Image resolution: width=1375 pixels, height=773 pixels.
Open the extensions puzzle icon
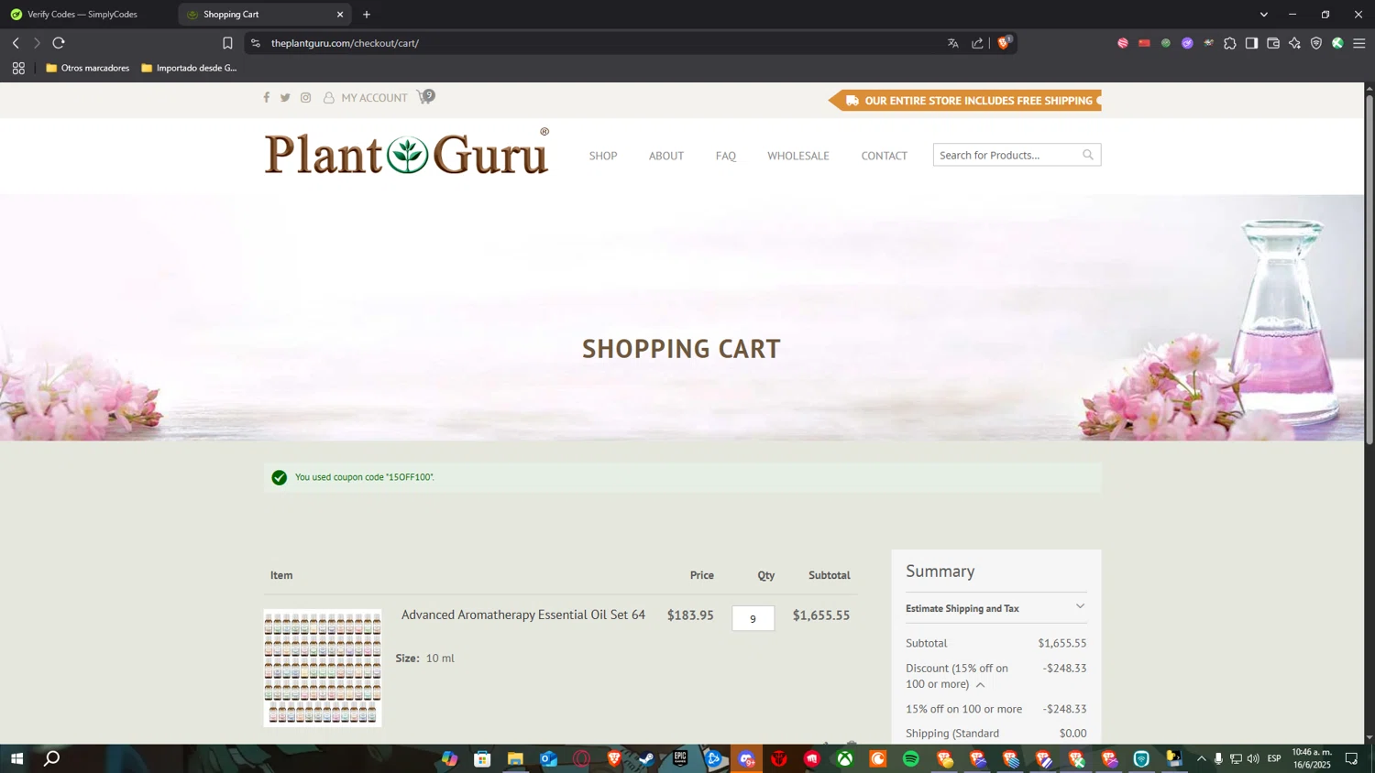coord(1230,43)
